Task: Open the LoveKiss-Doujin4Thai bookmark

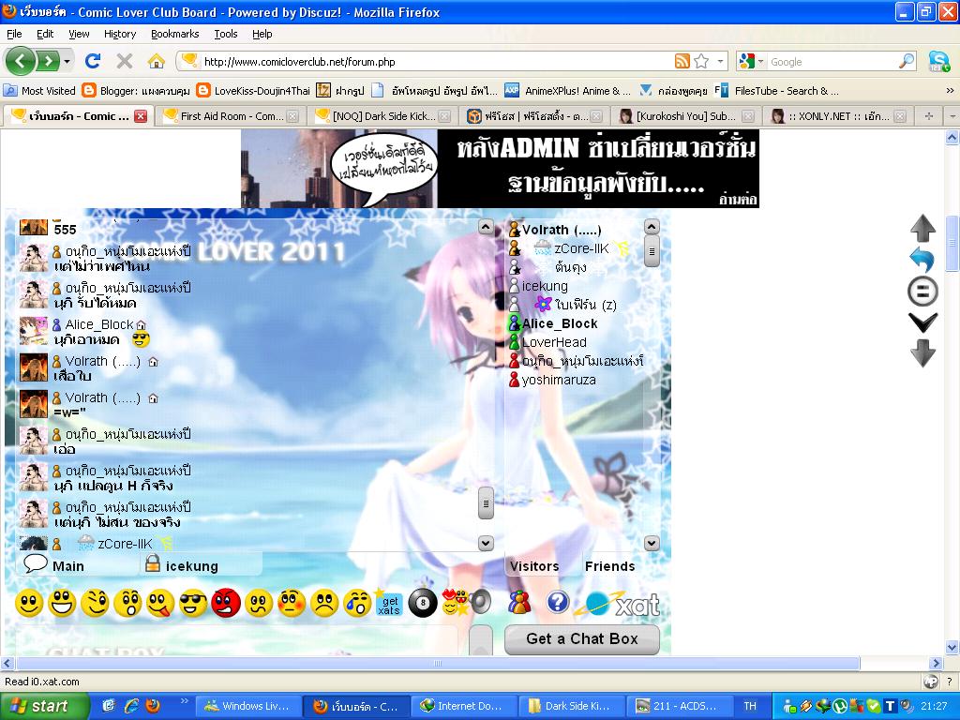Action: tap(253, 91)
